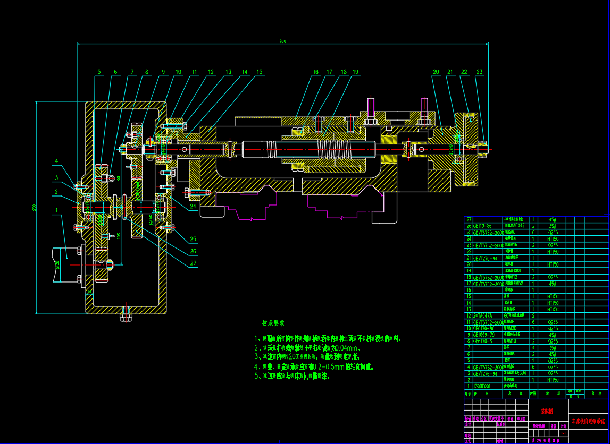Select the red 车床横向进给系统 title text
The width and height of the screenshot is (610, 444).
(588, 421)
